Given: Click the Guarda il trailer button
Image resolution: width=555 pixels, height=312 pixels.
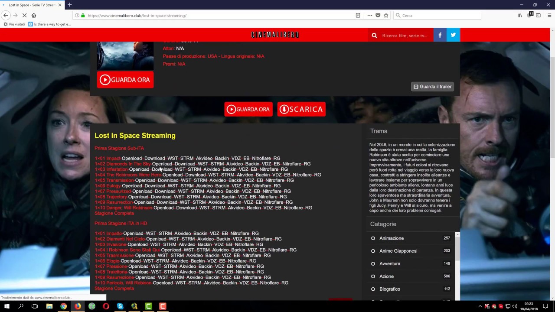Looking at the screenshot, I should (x=432, y=87).
